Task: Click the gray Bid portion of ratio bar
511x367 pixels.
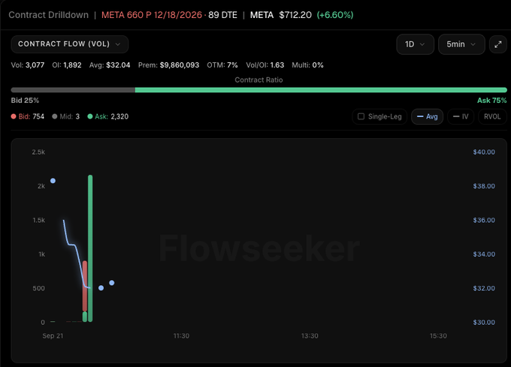Action: click(73, 90)
